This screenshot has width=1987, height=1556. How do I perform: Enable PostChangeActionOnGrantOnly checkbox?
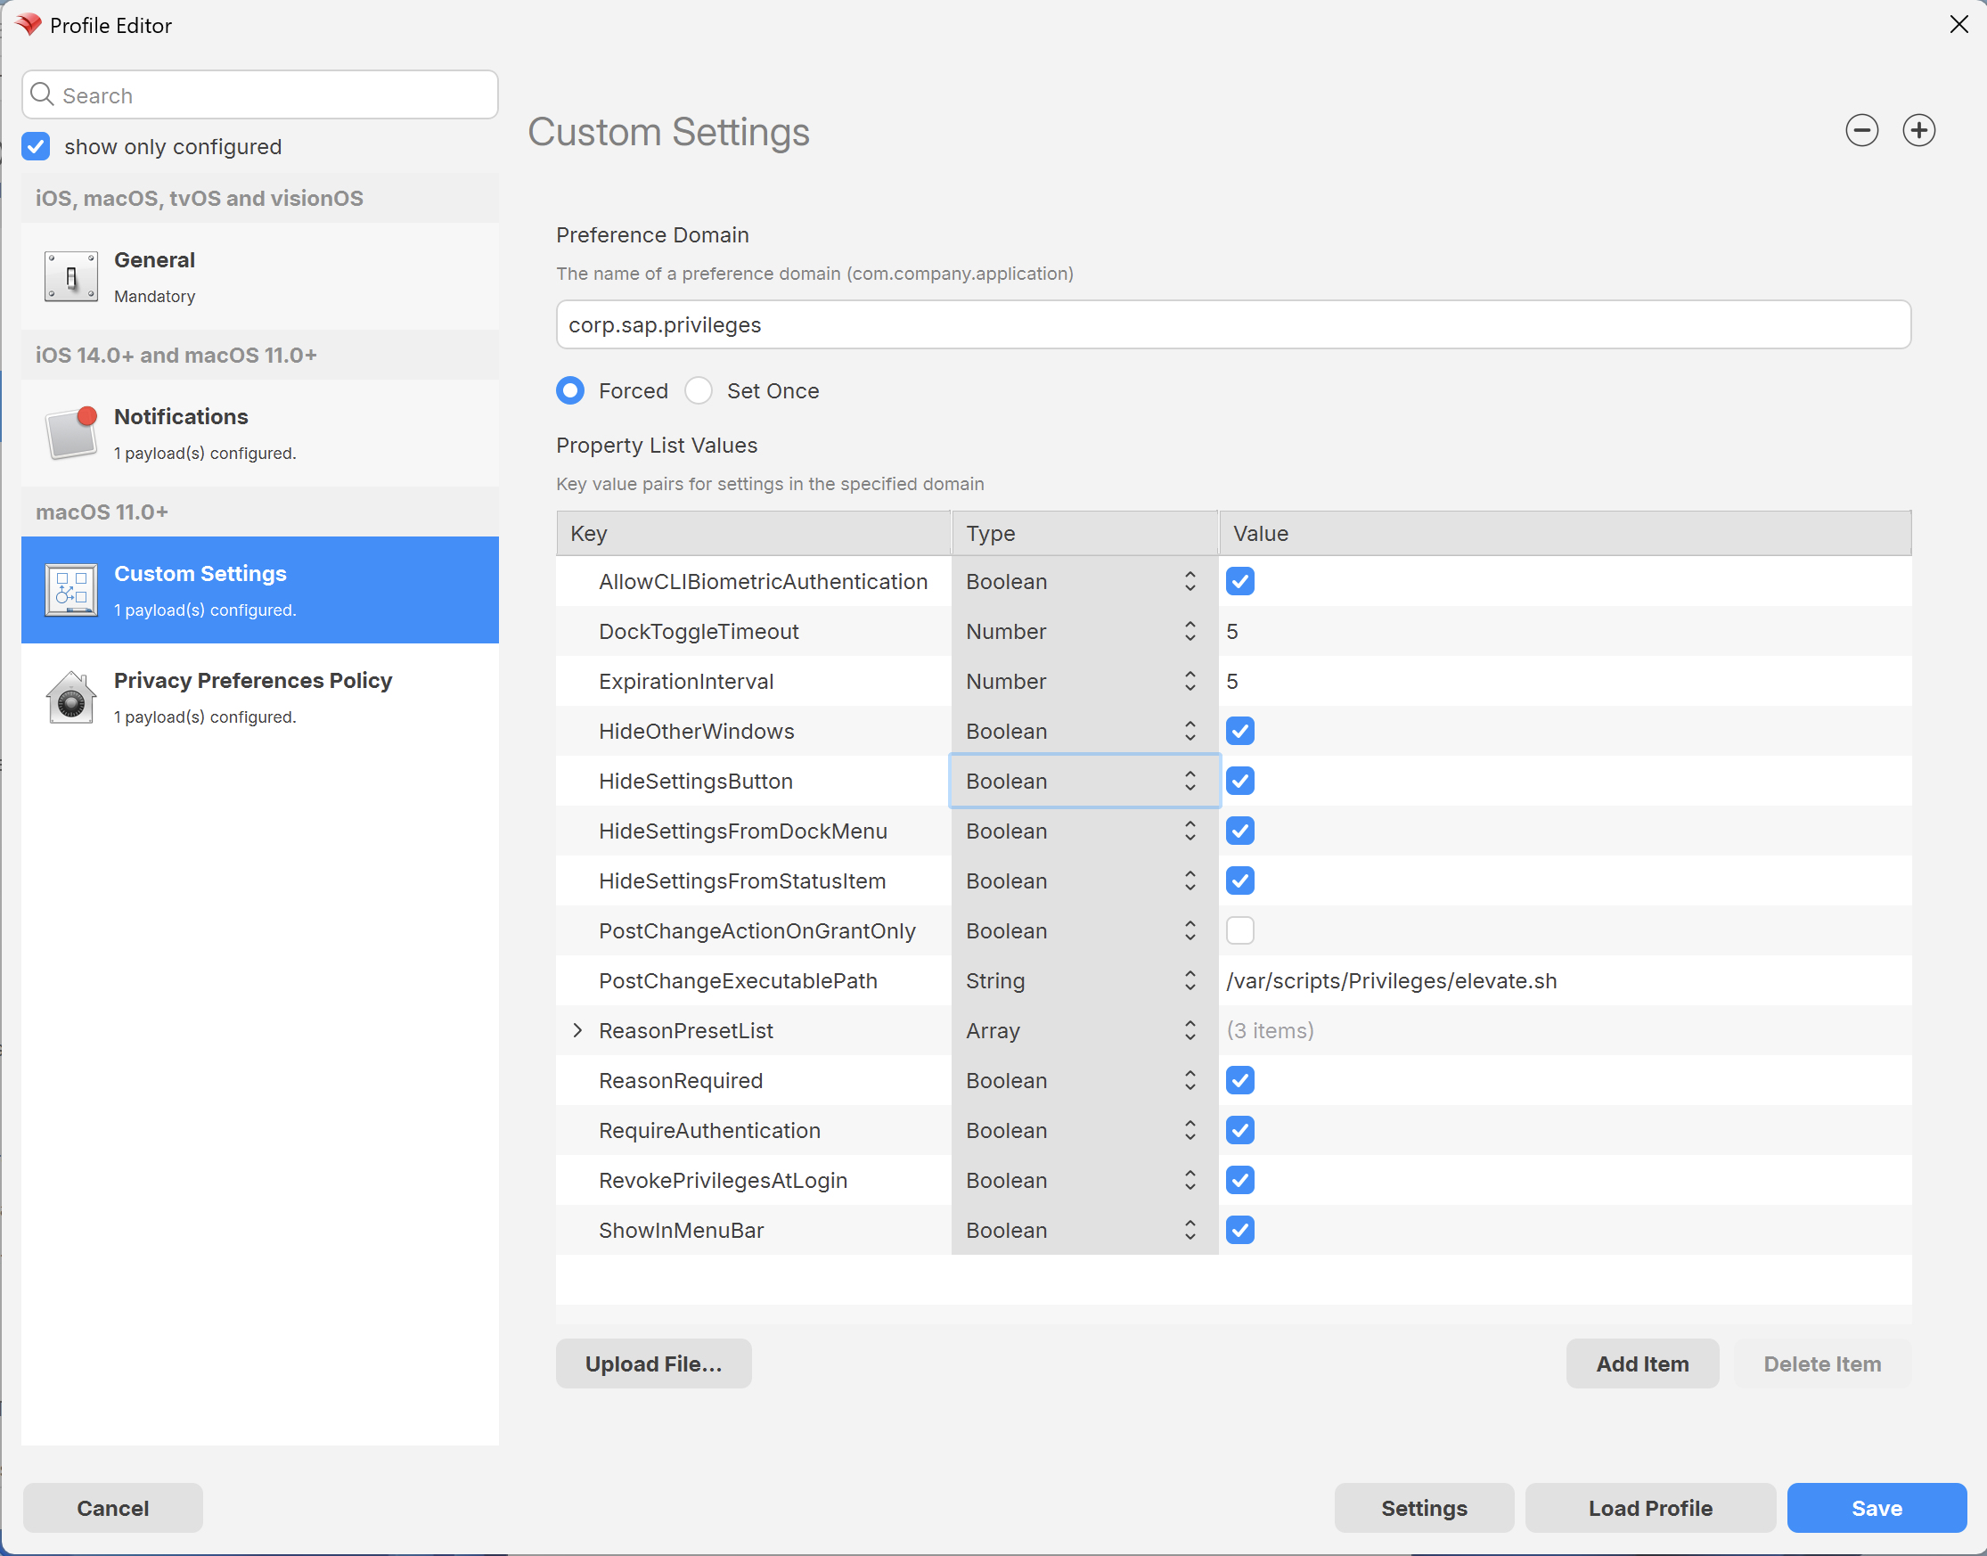1239,930
